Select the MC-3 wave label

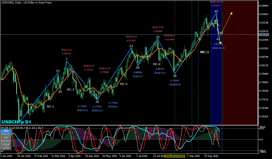coord(124,84)
